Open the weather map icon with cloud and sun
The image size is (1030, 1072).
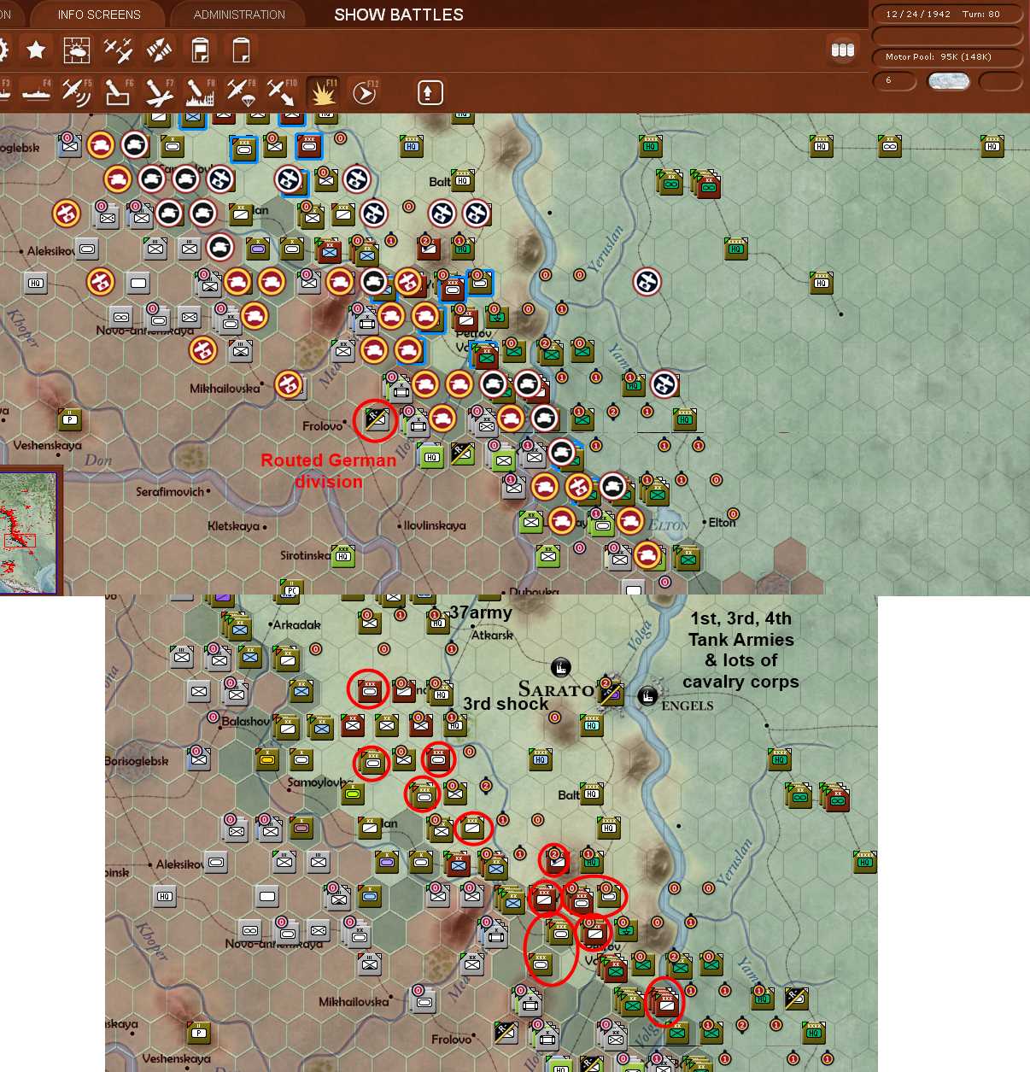[77, 50]
